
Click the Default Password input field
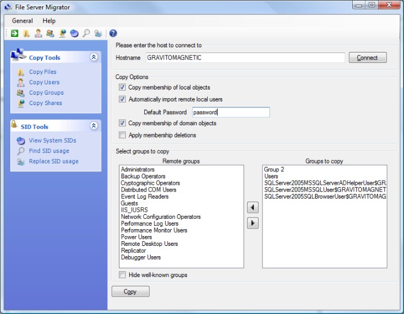tap(230, 113)
